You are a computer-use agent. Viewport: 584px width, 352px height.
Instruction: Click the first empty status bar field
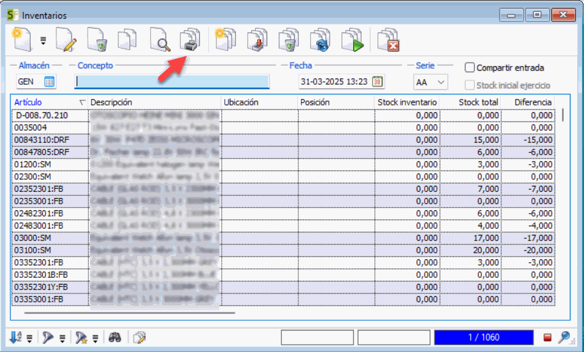coord(317,337)
